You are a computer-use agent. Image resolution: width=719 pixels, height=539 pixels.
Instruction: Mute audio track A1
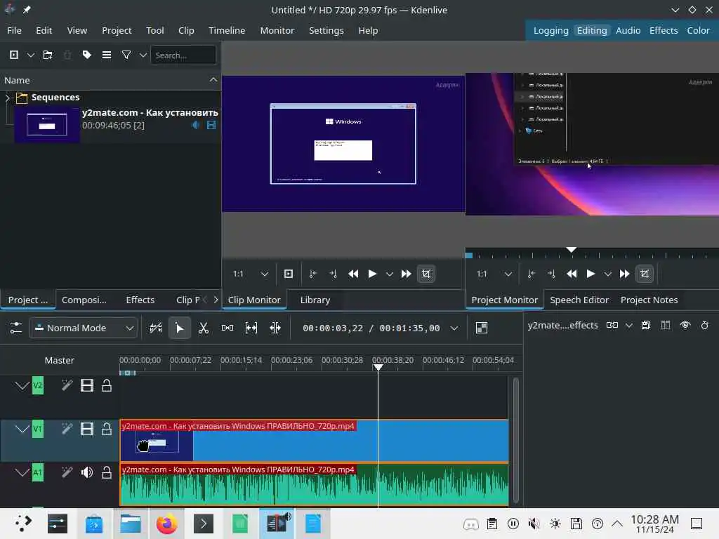click(86, 472)
